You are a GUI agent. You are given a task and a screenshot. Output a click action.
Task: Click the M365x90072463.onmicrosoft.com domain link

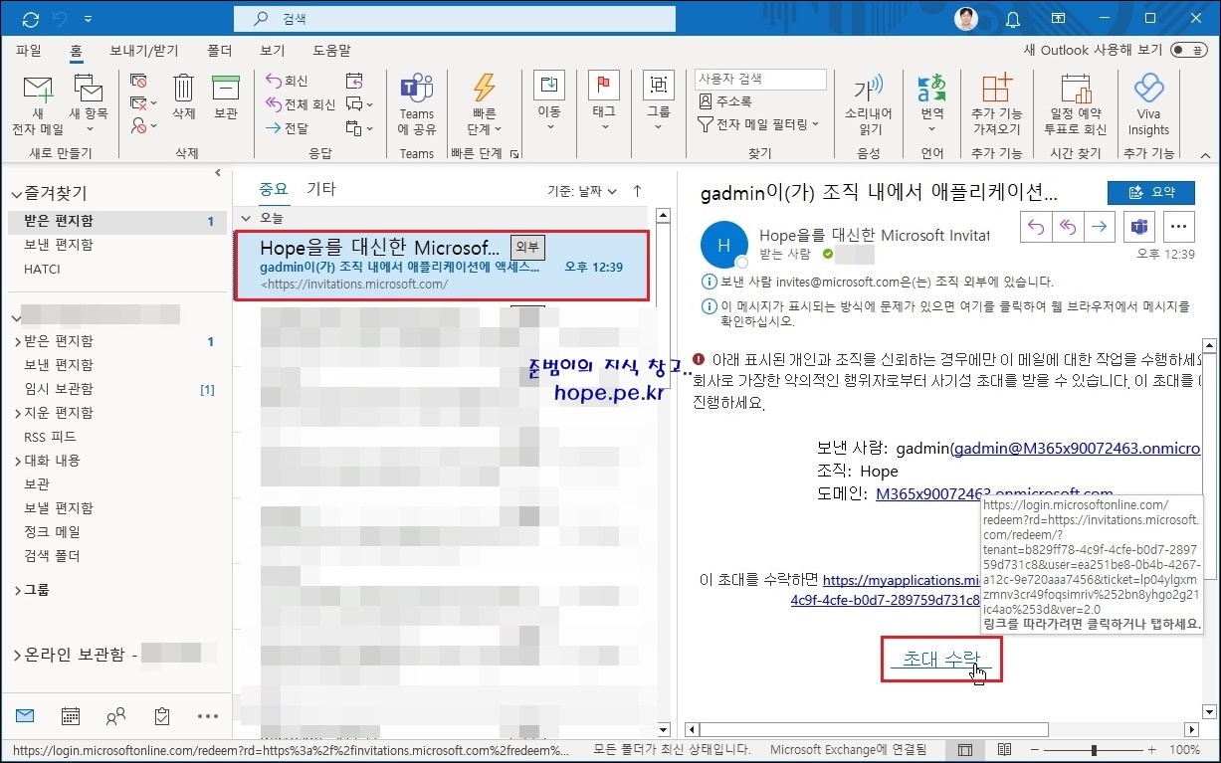tap(994, 493)
